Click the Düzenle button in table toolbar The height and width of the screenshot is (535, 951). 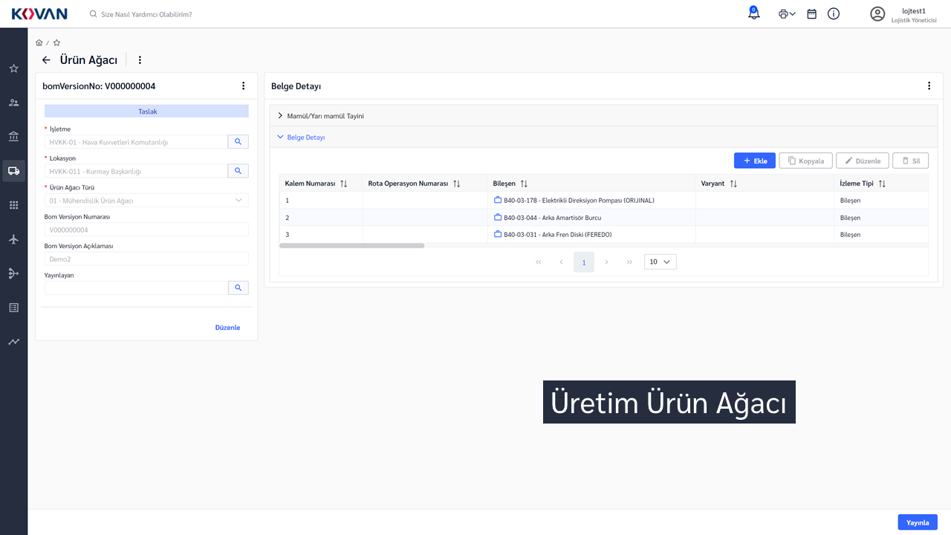tap(863, 160)
